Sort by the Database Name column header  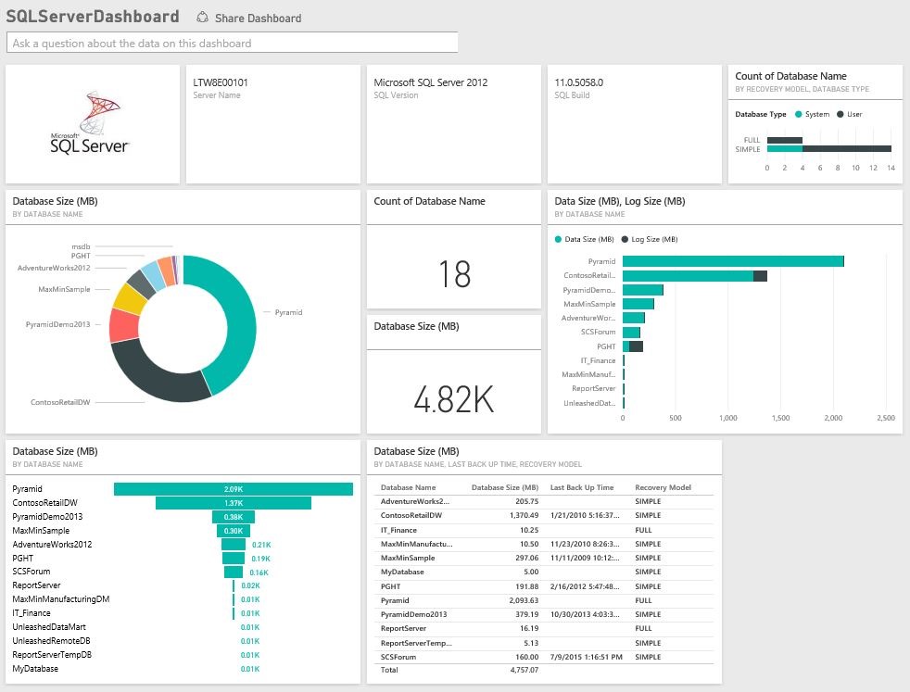(x=408, y=487)
